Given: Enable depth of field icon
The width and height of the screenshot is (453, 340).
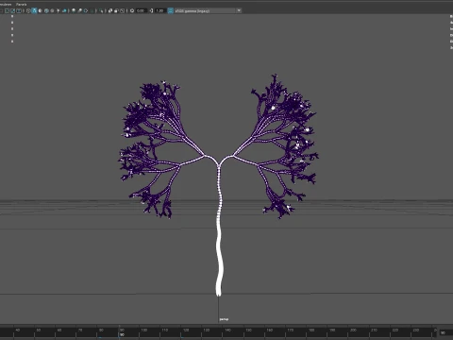Looking at the screenshot, I should point(92,10).
